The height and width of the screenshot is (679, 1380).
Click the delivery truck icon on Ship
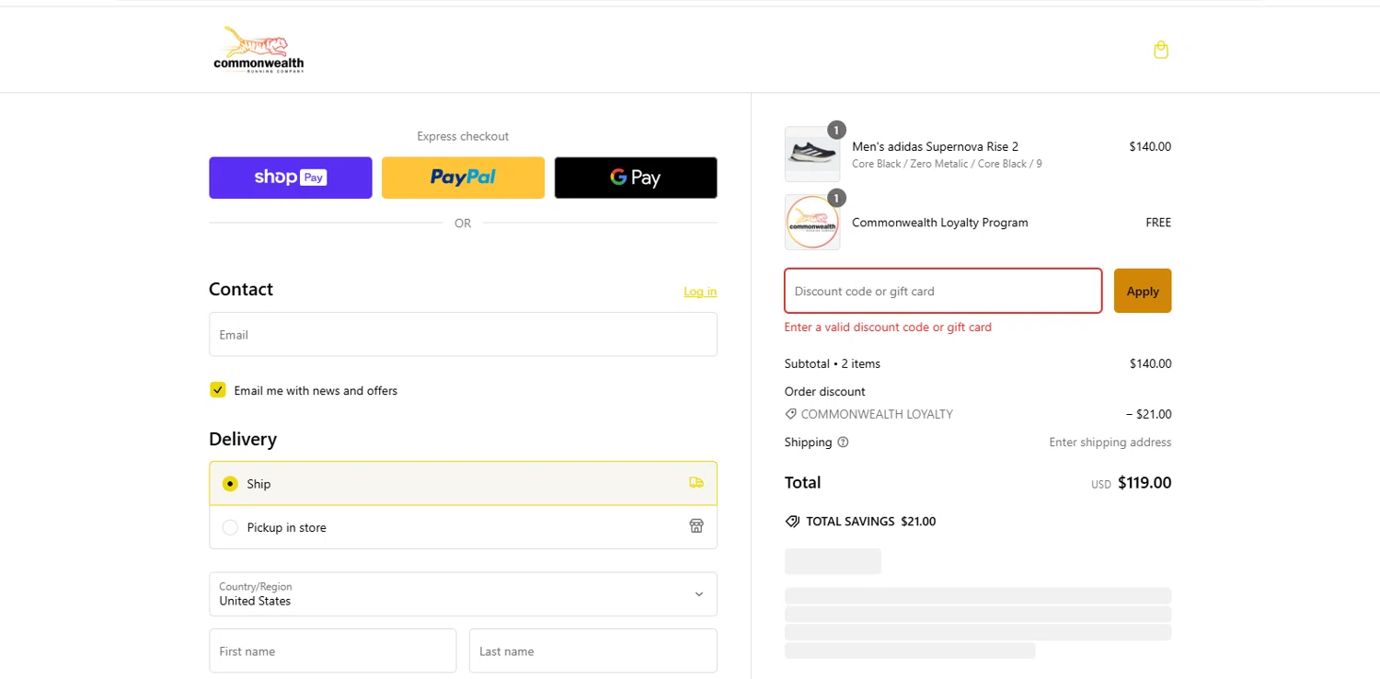(x=696, y=483)
